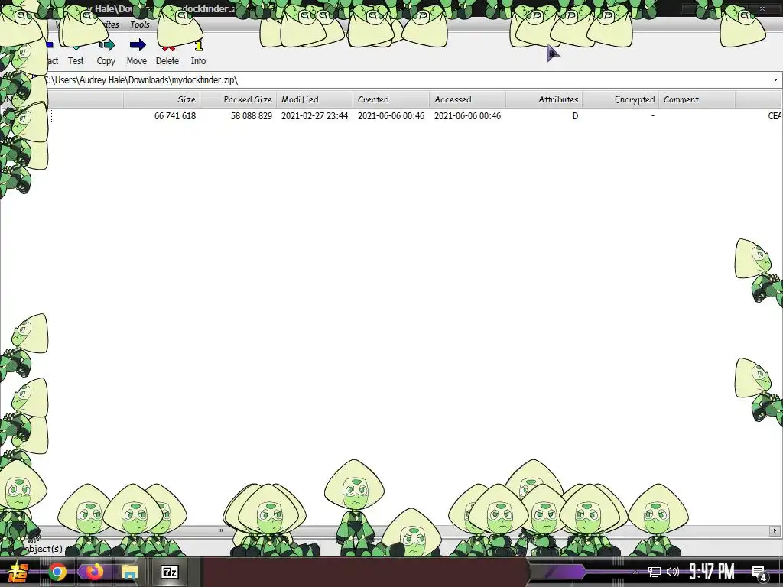Click the Copy toolbar icon
Screen dimensions: 783x587
[x=106, y=45]
